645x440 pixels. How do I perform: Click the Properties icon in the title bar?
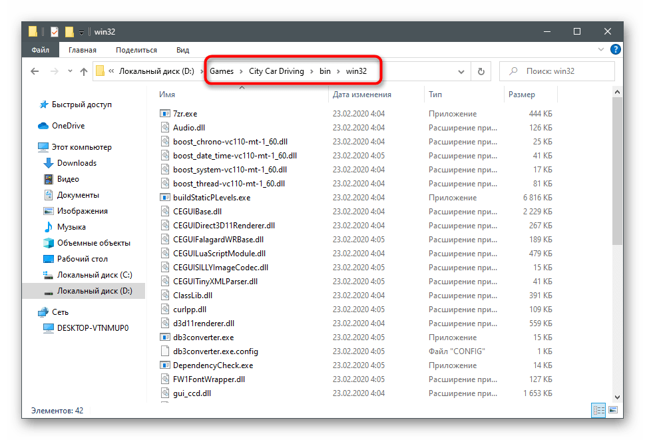[55, 31]
